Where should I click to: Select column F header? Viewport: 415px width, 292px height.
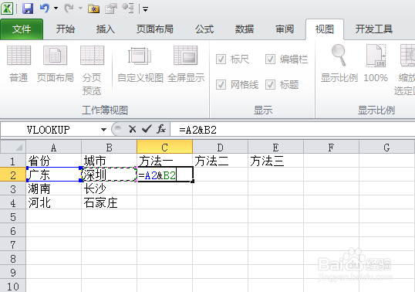331,148
